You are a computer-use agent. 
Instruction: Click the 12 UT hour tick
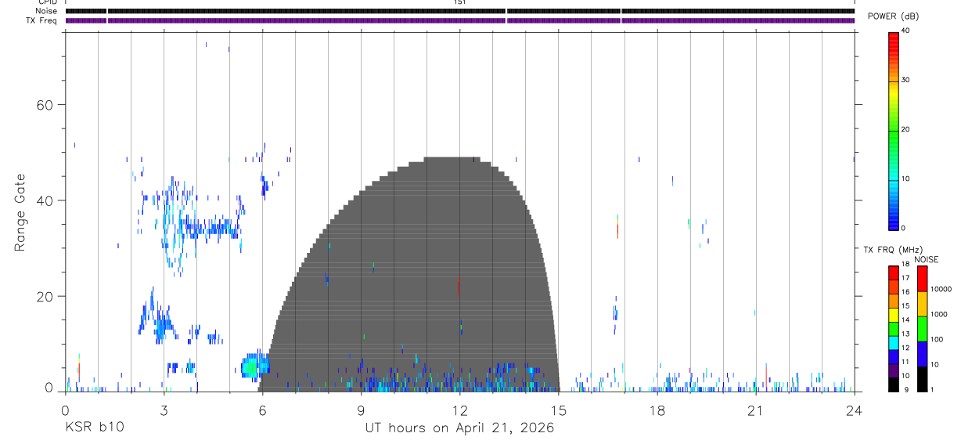click(459, 410)
